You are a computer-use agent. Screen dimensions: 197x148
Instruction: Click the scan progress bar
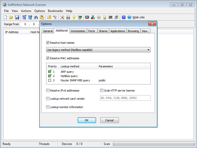154,144
